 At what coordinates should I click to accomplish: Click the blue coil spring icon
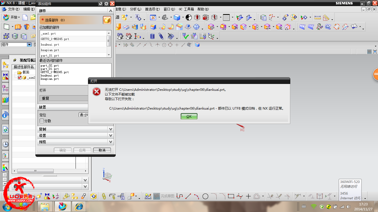click(161, 36)
